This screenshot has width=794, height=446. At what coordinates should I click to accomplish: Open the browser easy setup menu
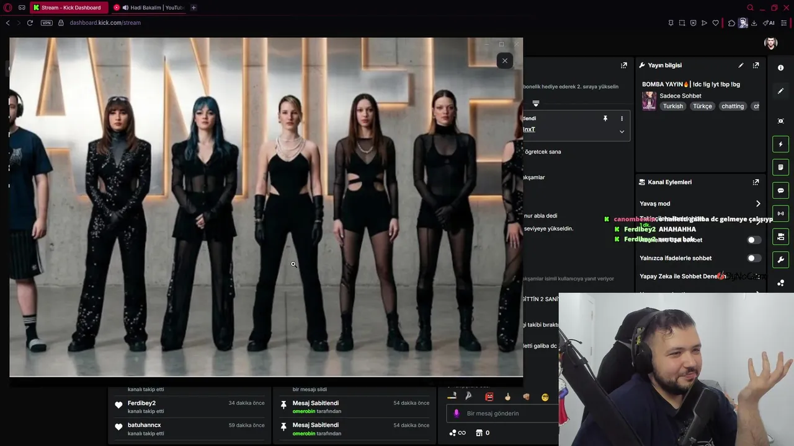click(x=784, y=23)
